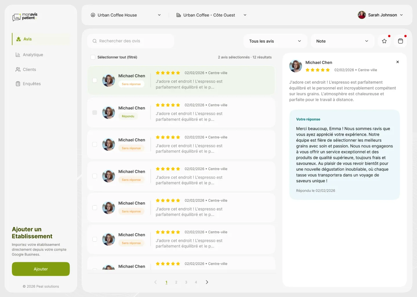This screenshot has width=417, height=297.
Task: Click the Répondu le 02/02/2026 text
Action: tap(316, 191)
